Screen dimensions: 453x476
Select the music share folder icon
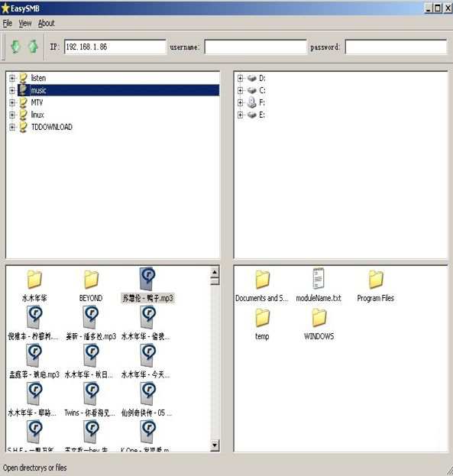(24, 90)
